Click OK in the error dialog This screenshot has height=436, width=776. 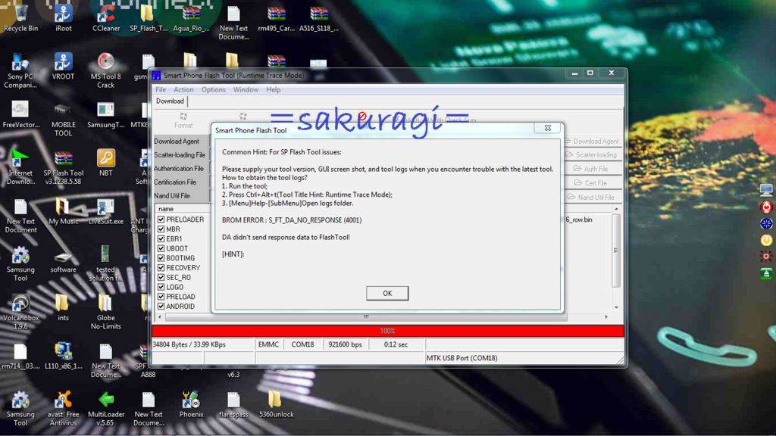[x=386, y=293]
